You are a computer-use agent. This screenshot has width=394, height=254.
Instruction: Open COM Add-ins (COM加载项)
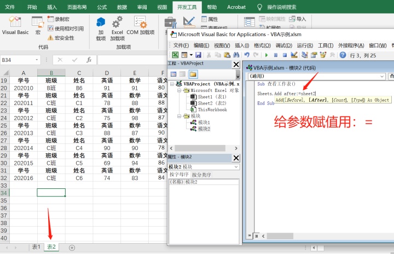tap(141, 25)
